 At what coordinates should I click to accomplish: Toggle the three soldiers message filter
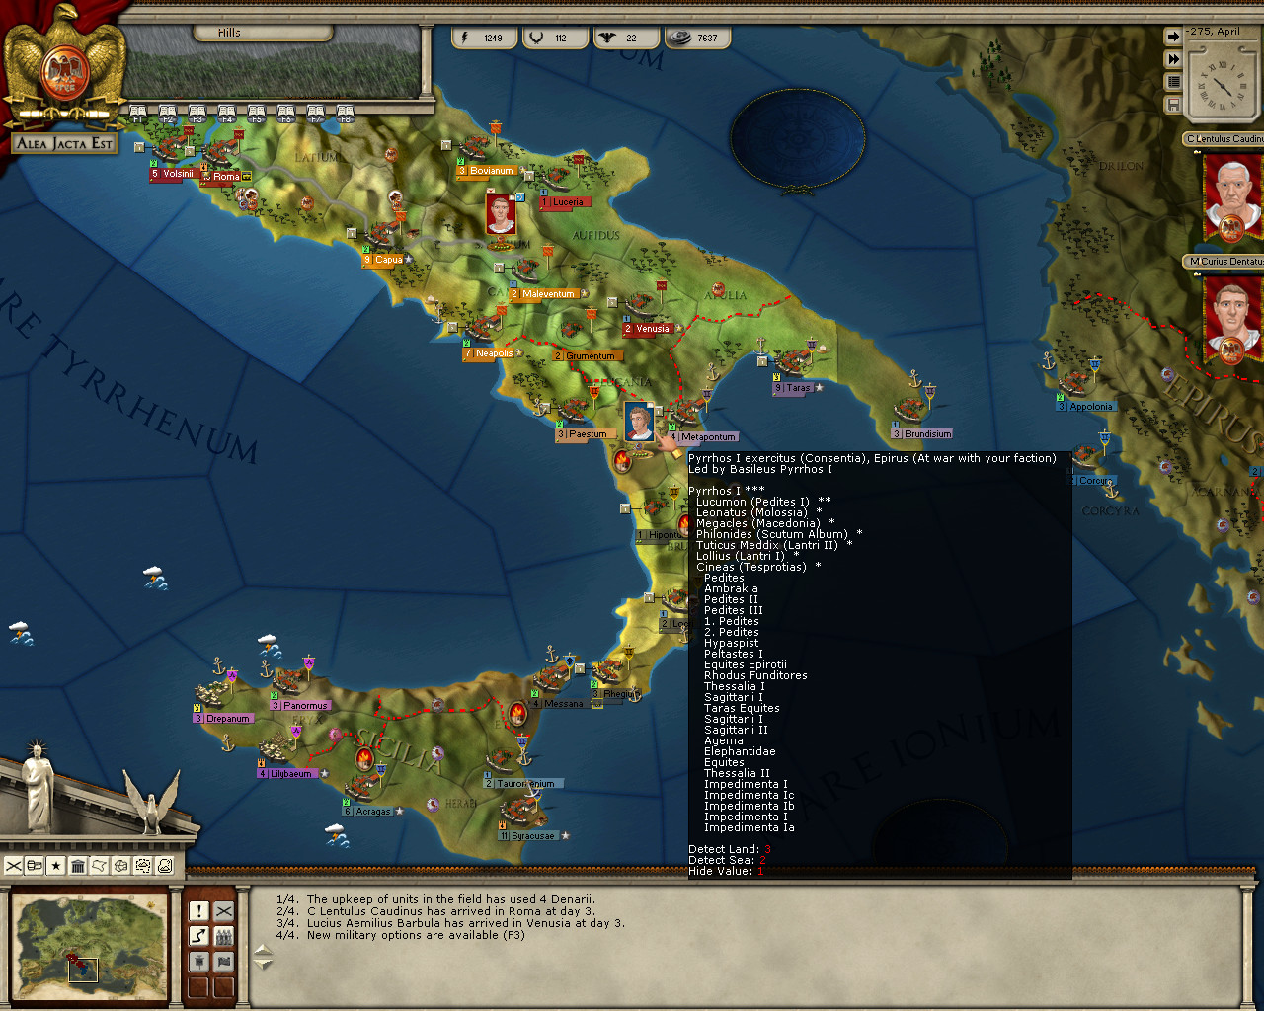coord(224,936)
